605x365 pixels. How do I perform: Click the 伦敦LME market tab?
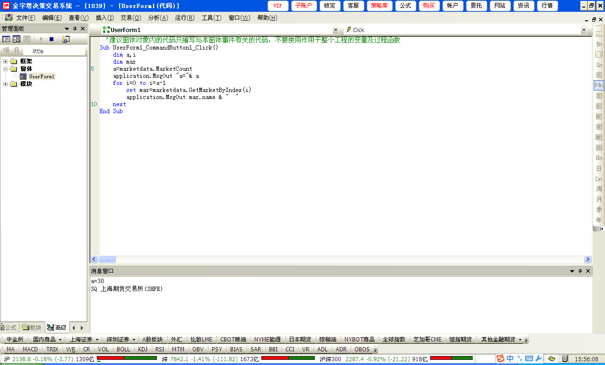point(201,340)
